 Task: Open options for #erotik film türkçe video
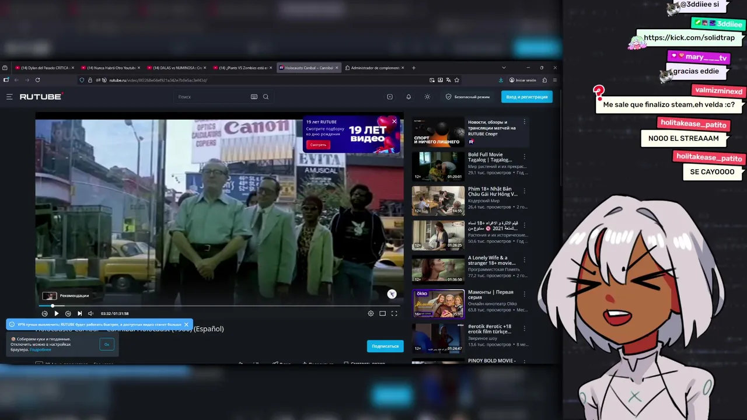[524, 328]
